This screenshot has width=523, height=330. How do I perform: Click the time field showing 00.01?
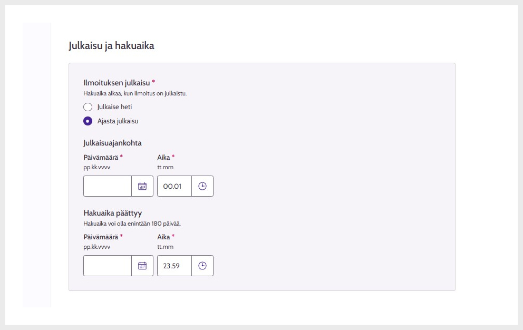(x=174, y=186)
